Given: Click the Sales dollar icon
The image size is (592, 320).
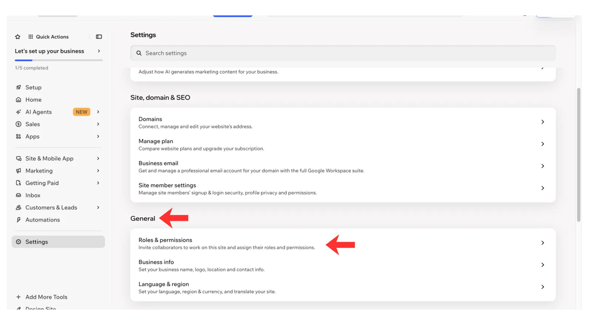Looking at the screenshot, I should click(x=18, y=124).
